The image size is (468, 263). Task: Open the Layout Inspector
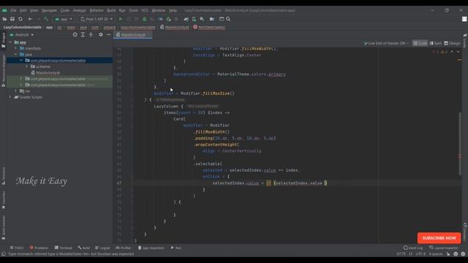point(444,248)
